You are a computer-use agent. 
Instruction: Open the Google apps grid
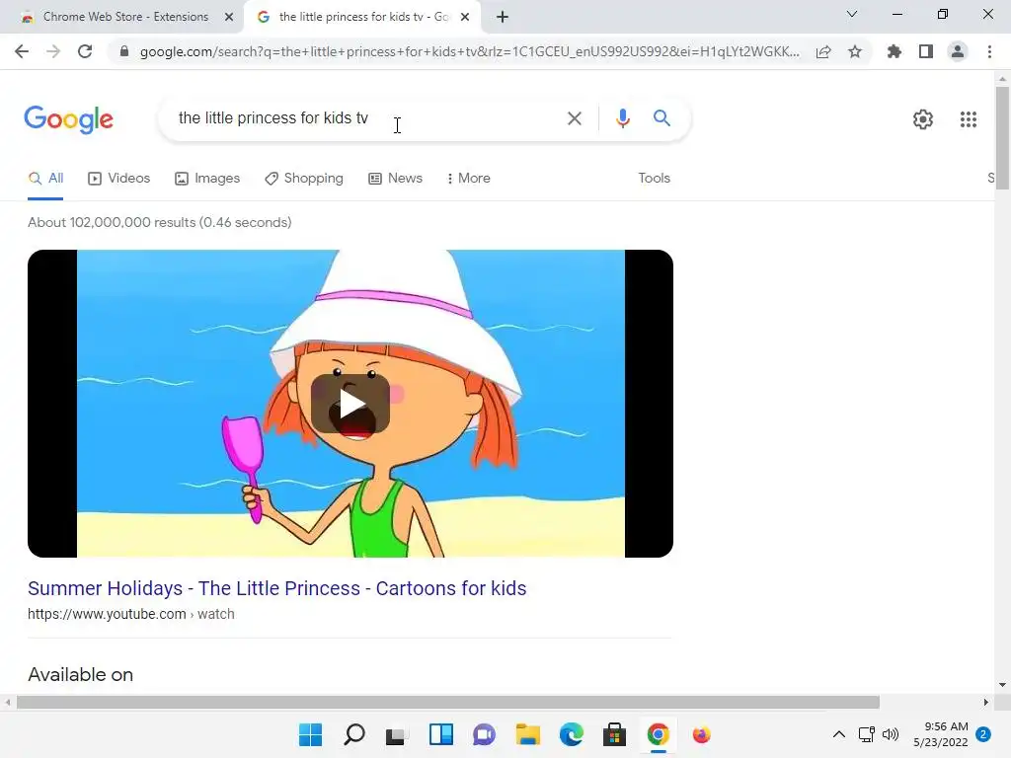968,119
